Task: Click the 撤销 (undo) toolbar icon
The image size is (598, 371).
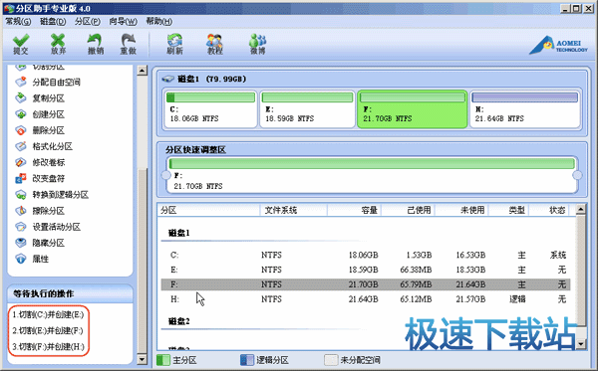Action: [x=95, y=44]
